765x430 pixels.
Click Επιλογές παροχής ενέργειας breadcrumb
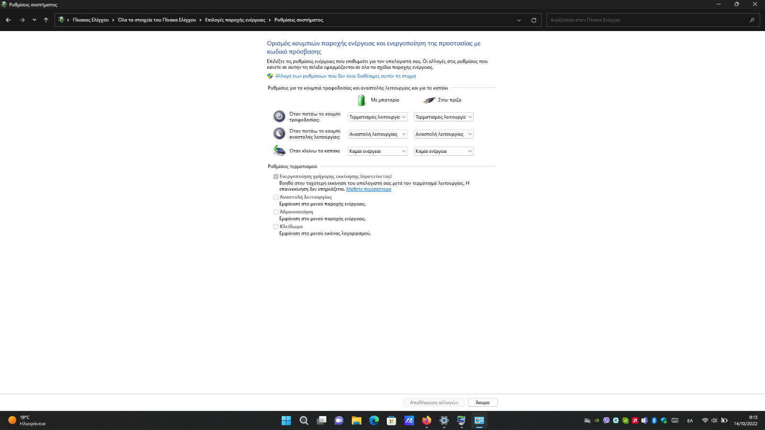pyautogui.click(x=235, y=20)
